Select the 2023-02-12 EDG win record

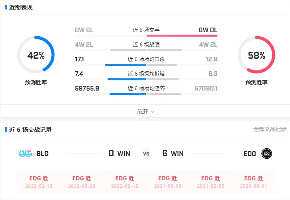[x=39, y=182]
